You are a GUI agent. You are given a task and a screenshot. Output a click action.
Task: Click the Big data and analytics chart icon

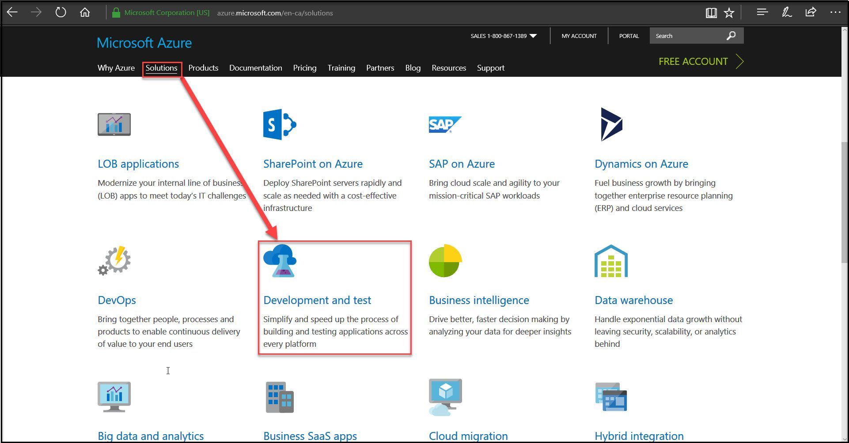click(x=114, y=396)
